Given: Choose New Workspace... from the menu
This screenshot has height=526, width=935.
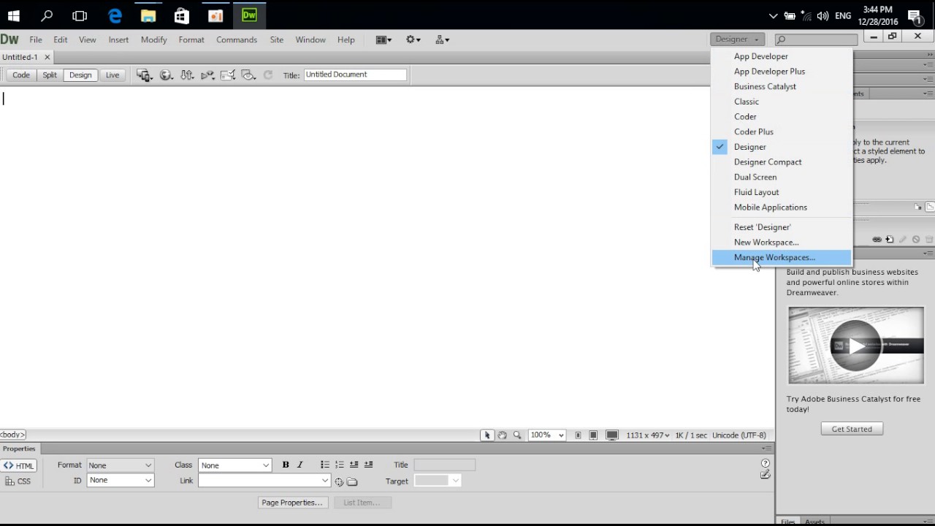Looking at the screenshot, I should tap(782, 243).
